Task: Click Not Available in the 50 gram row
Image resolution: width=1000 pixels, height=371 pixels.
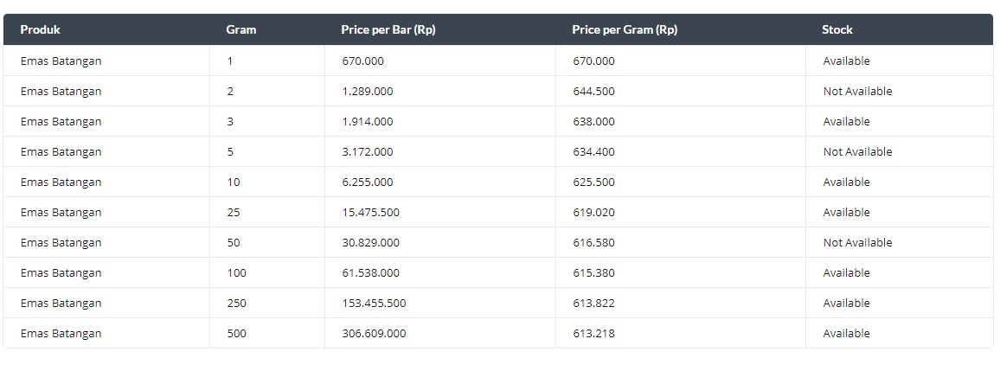Action: (x=857, y=243)
